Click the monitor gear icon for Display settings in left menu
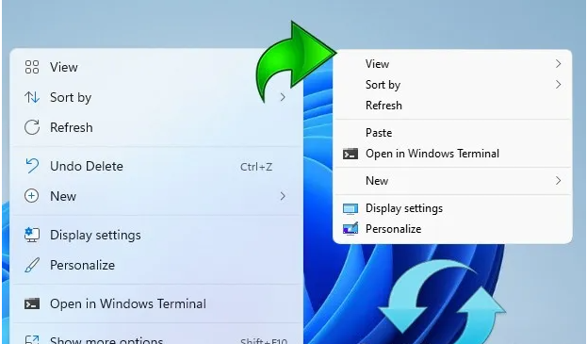This screenshot has height=344, width=587. pos(32,235)
